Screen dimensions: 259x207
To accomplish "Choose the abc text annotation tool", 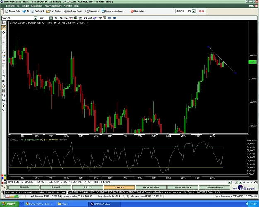I will 4,81.
